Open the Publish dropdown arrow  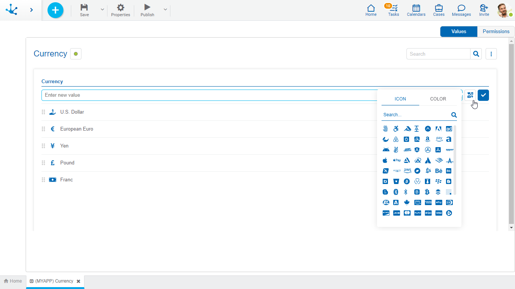pos(165,10)
